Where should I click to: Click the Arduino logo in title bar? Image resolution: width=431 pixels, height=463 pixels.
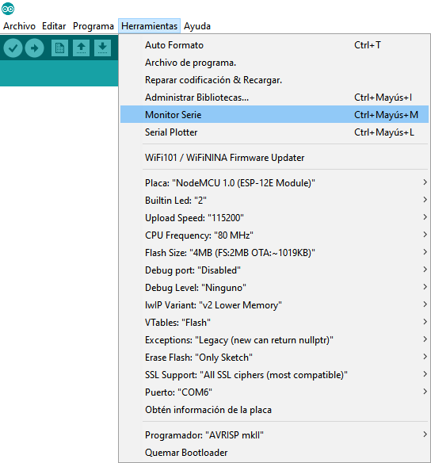click(x=8, y=9)
